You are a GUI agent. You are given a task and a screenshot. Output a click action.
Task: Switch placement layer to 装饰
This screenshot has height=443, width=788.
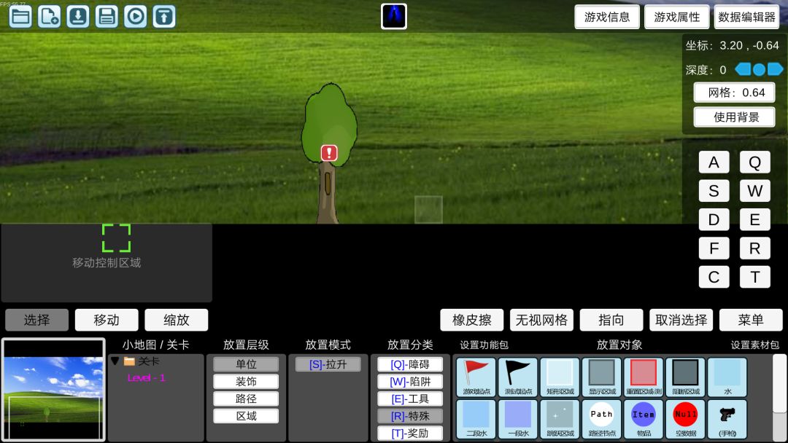pos(246,382)
